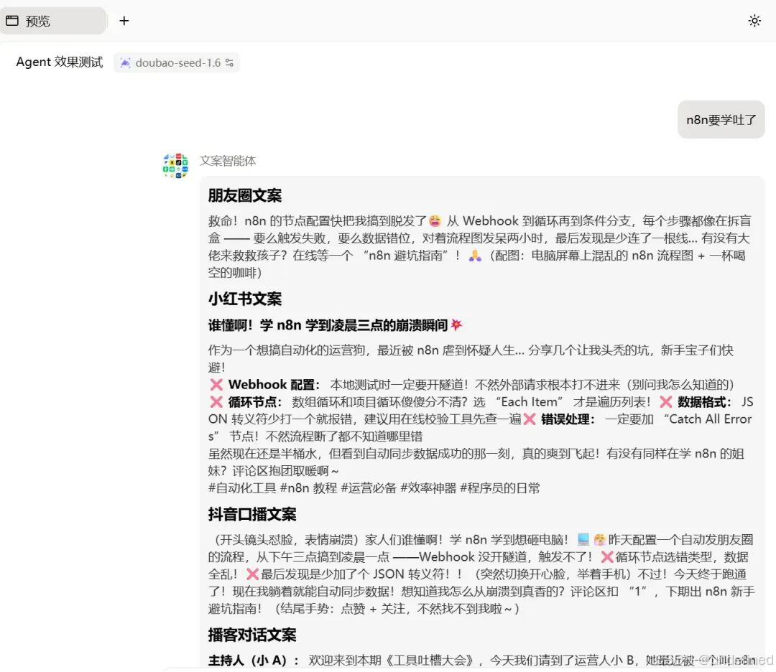Click the hashtag line #自动化工具 #n8n 教程
776x672 pixels.
(x=374, y=488)
